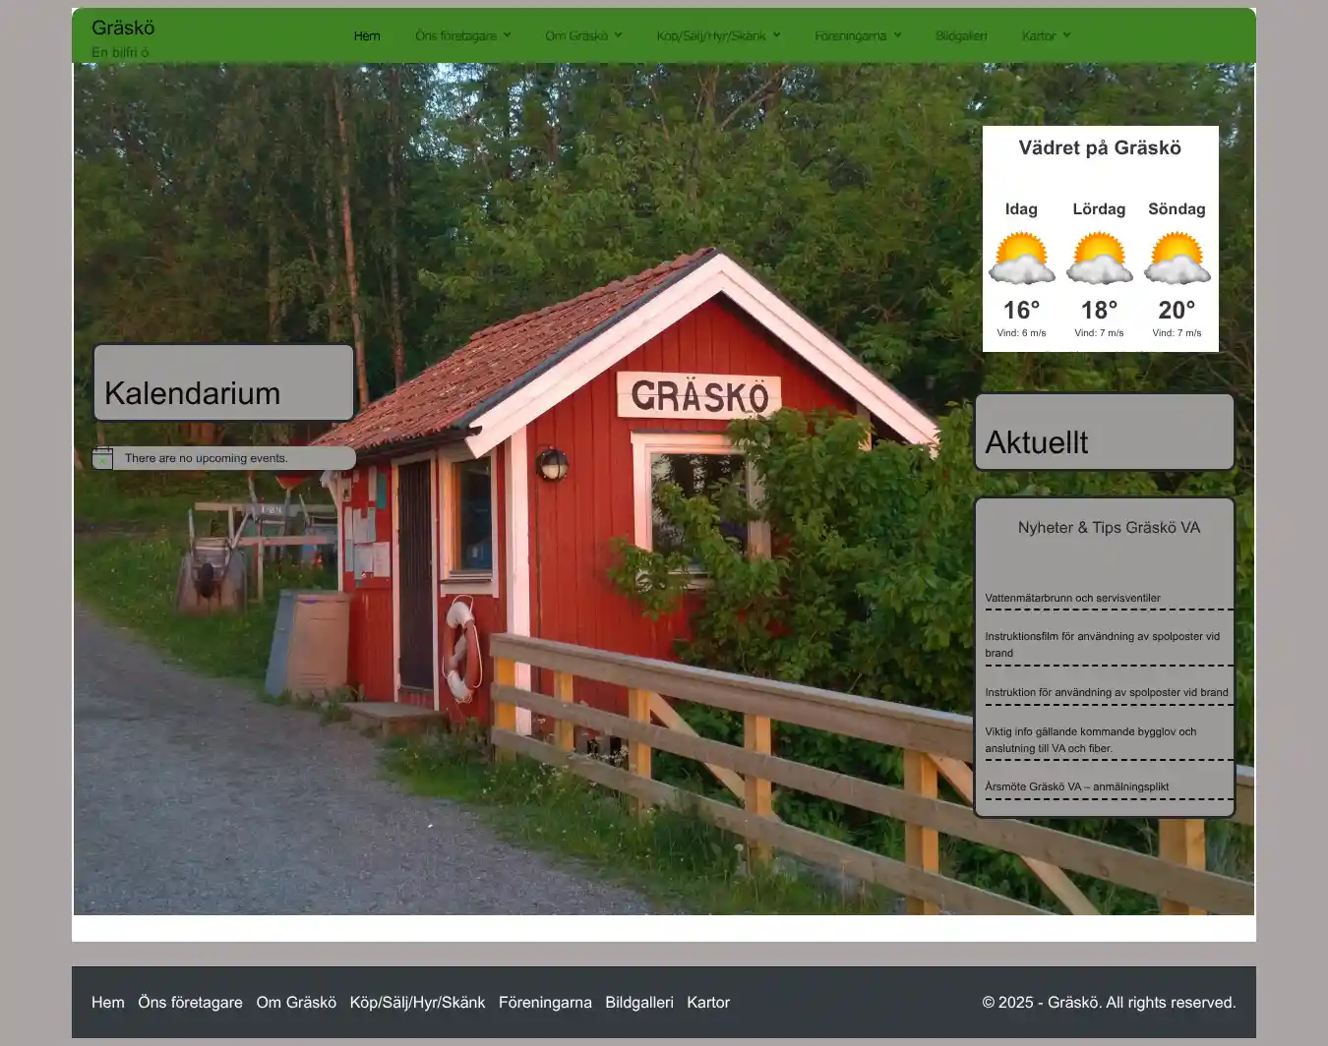
Task: Read Instruktion för användning av spolposter vid brand
Action: (1106, 692)
